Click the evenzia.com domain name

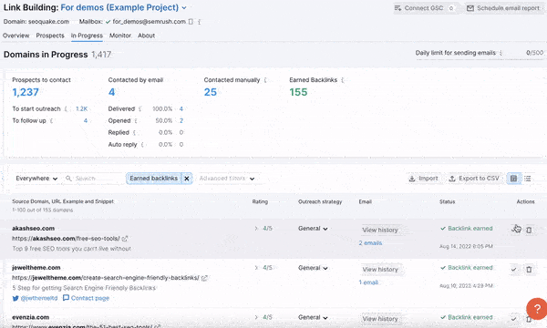pyautogui.click(x=31, y=318)
